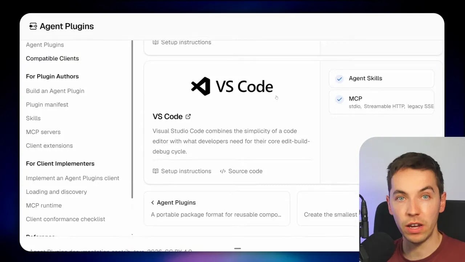Click the book icon in VS Code setup instructions
The image size is (465, 262).
coord(155,171)
